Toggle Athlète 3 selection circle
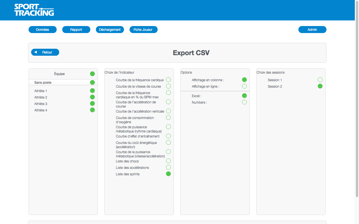359x224 pixels. (92, 104)
